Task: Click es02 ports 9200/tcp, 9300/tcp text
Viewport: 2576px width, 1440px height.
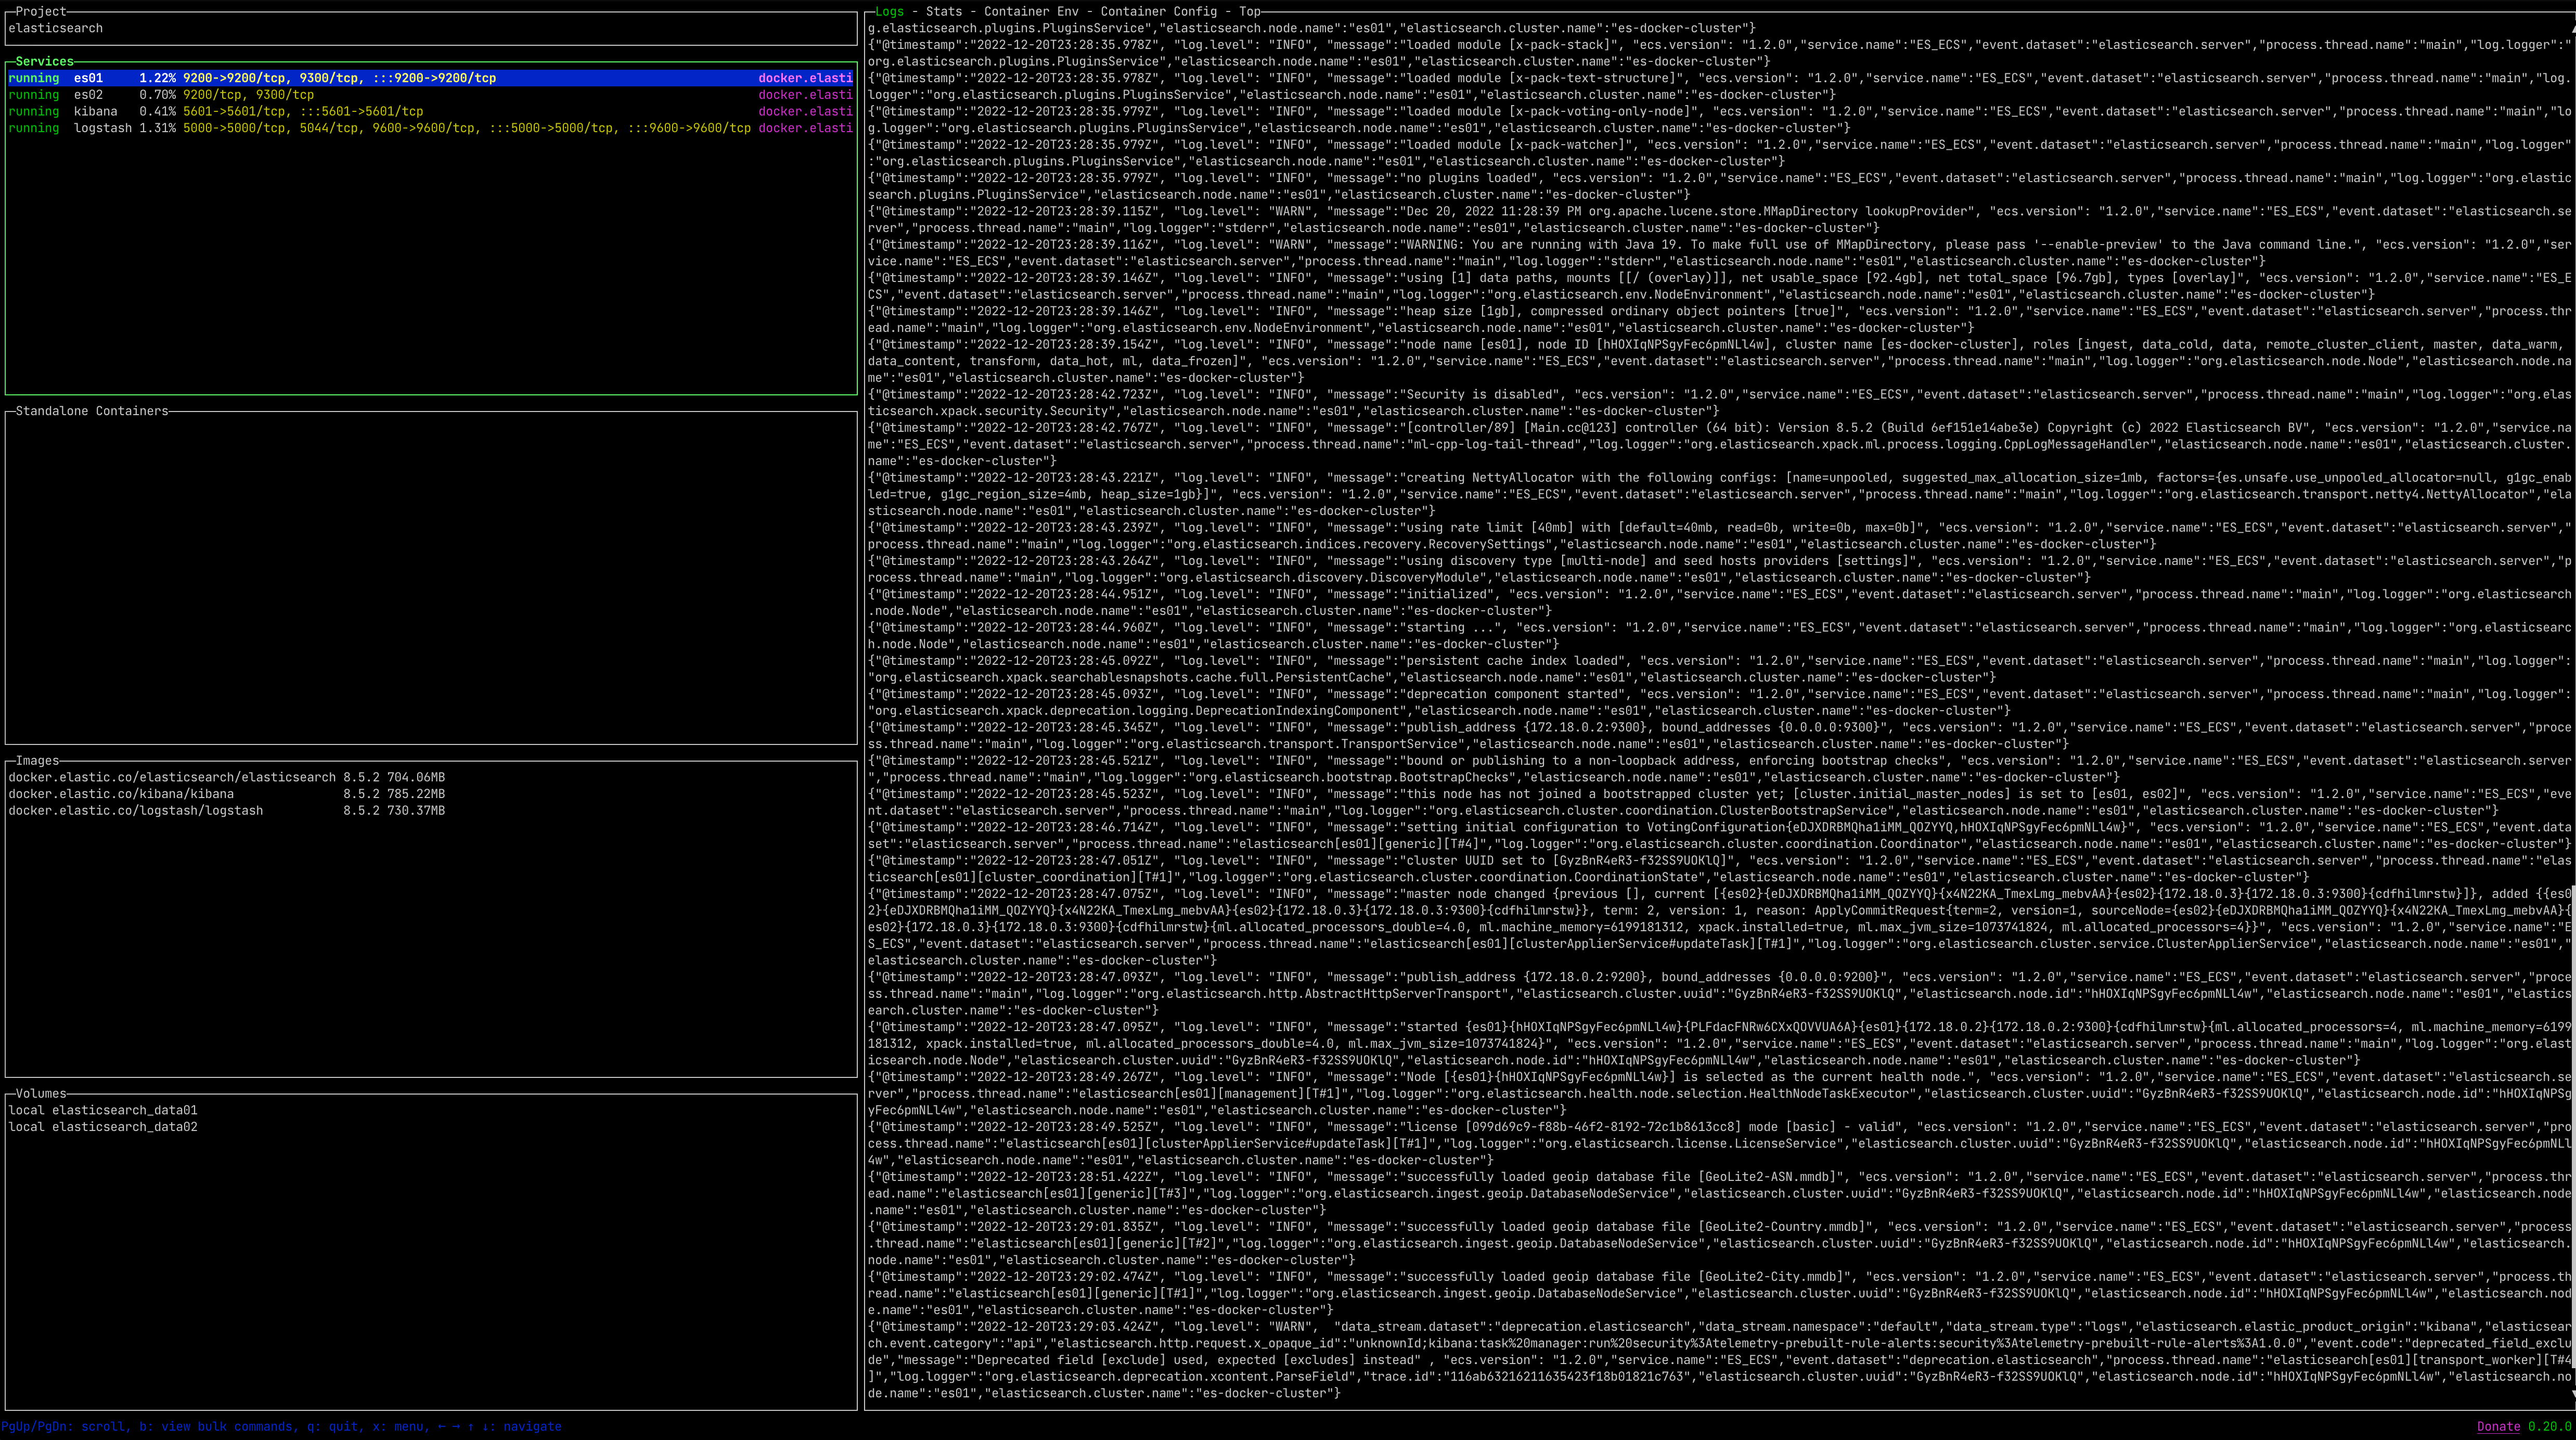Action: 248,95
